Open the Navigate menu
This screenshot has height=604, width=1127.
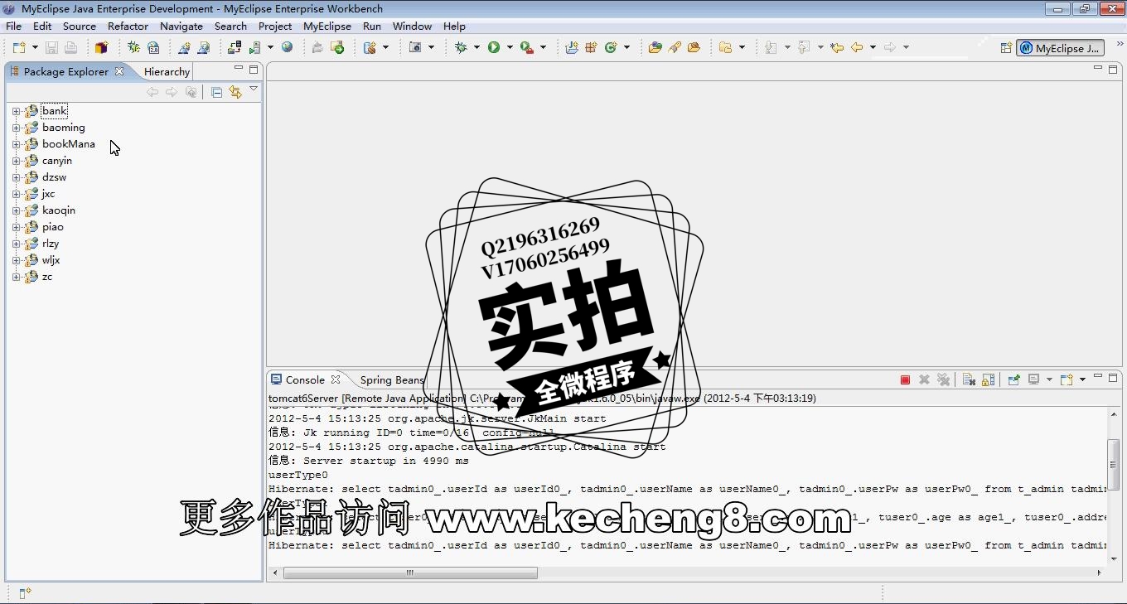(181, 26)
